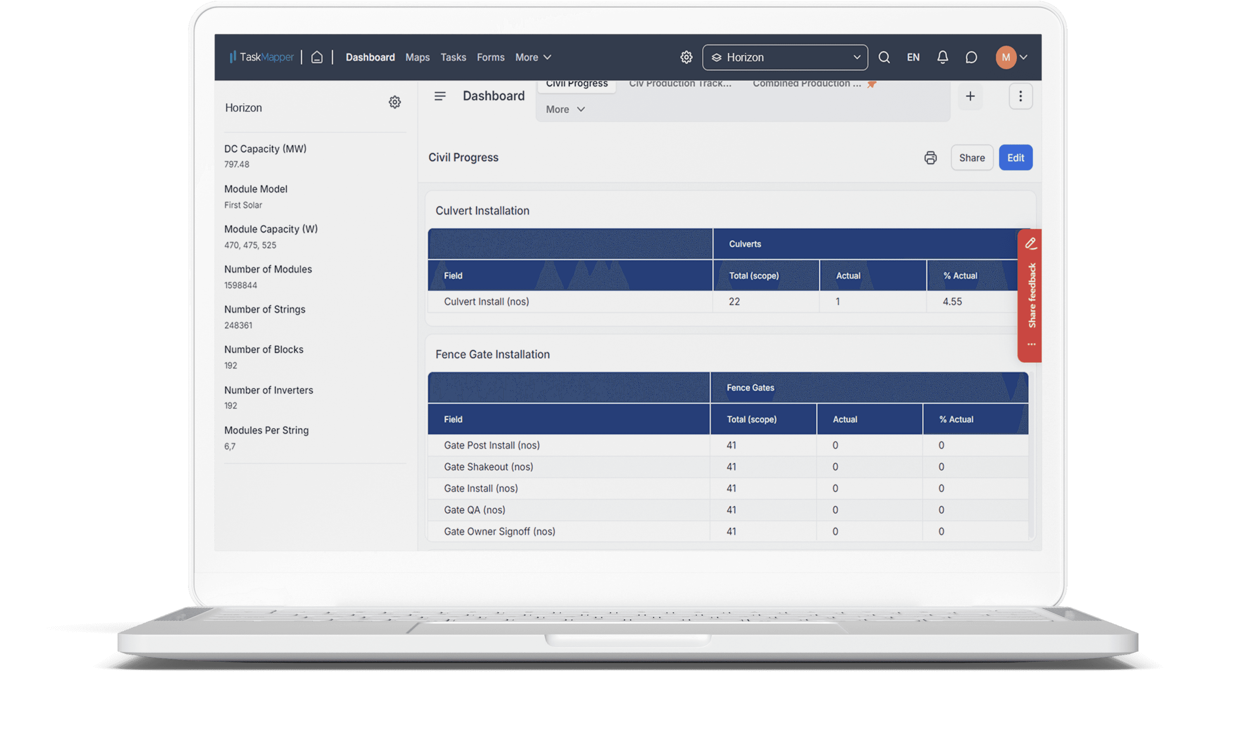Viewport: 1239px width, 754px height.
Task: Go to the Maps menu item
Action: pyautogui.click(x=417, y=57)
